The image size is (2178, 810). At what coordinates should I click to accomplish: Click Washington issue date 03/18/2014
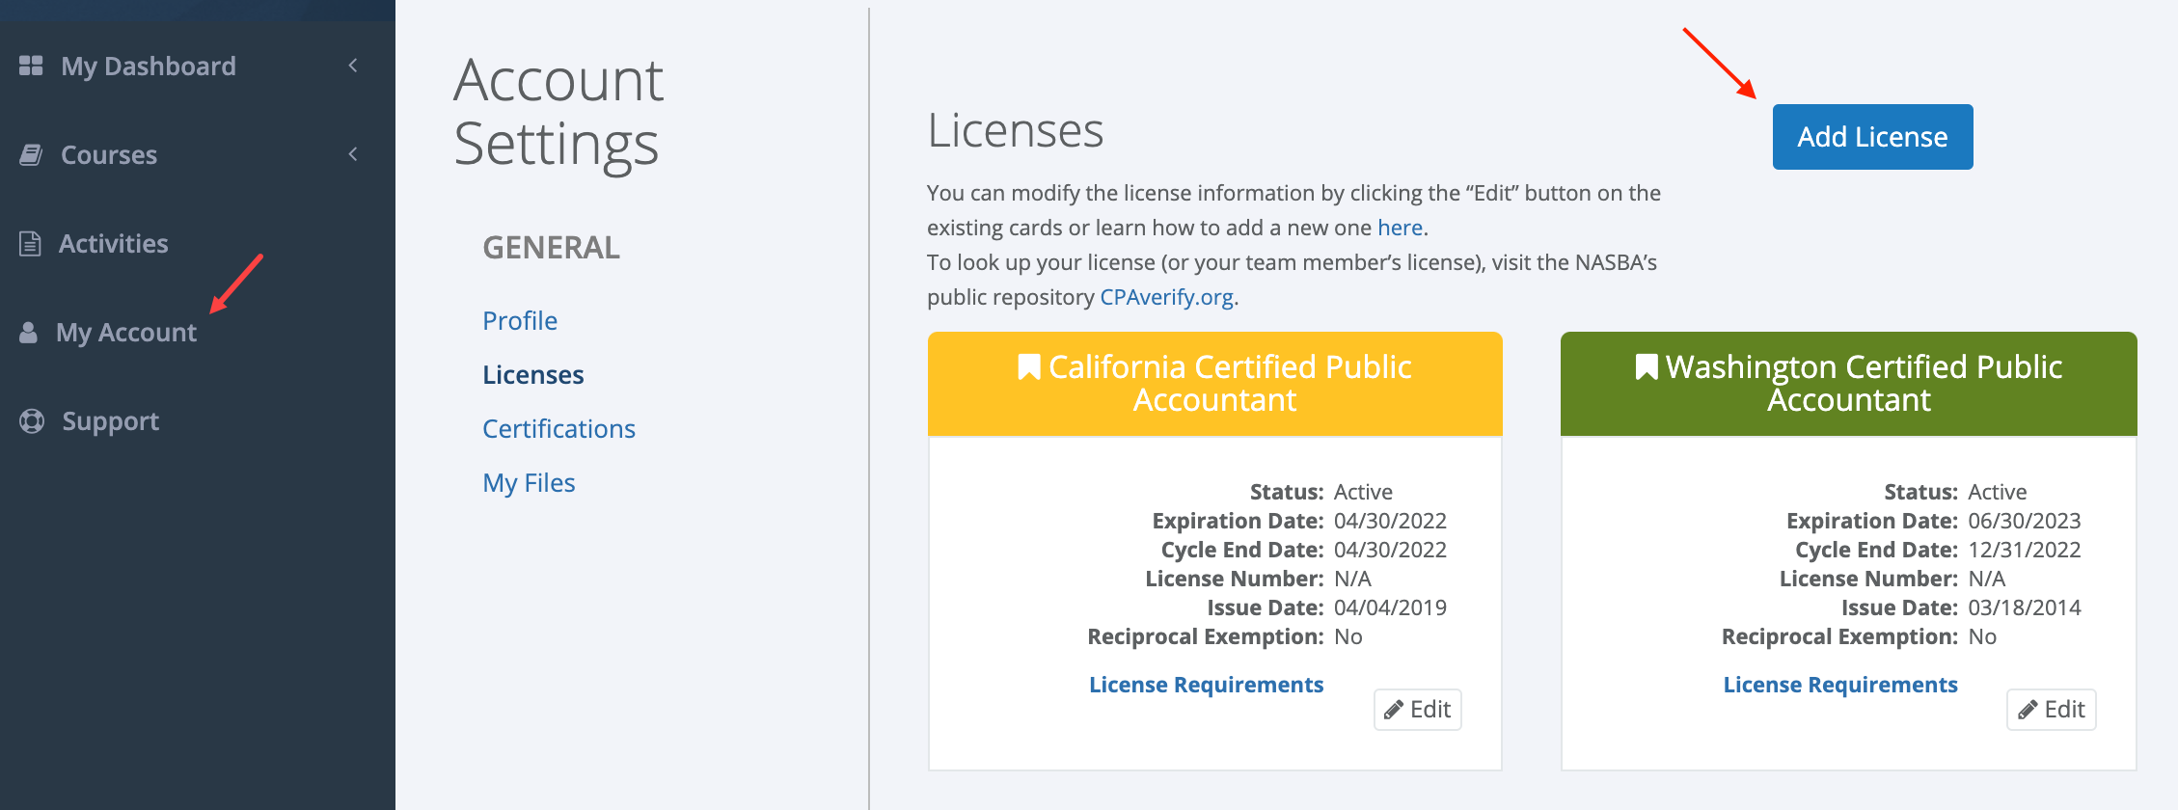click(2025, 607)
